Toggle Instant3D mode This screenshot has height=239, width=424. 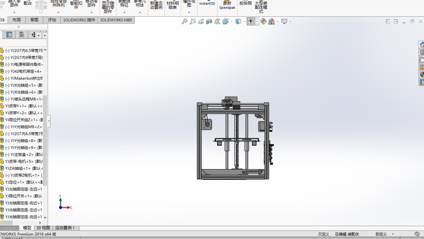point(207,3)
